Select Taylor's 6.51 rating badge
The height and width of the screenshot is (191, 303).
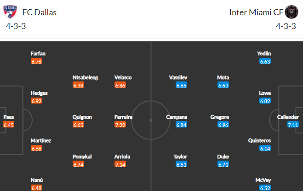pyautogui.click(x=181, y=164)
